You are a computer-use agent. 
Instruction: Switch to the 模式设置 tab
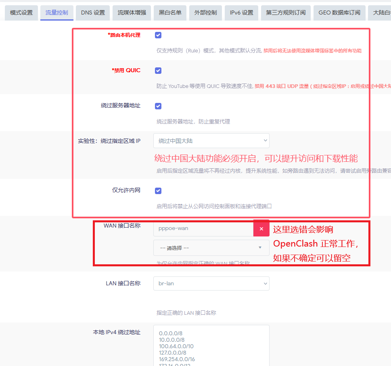tap(21, 13)
